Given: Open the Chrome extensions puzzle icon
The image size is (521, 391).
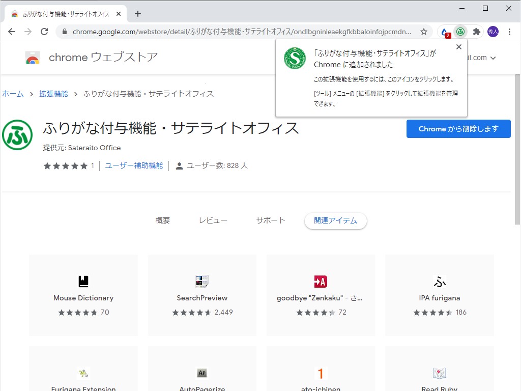Looking at the screenshot, I should 476,31.
